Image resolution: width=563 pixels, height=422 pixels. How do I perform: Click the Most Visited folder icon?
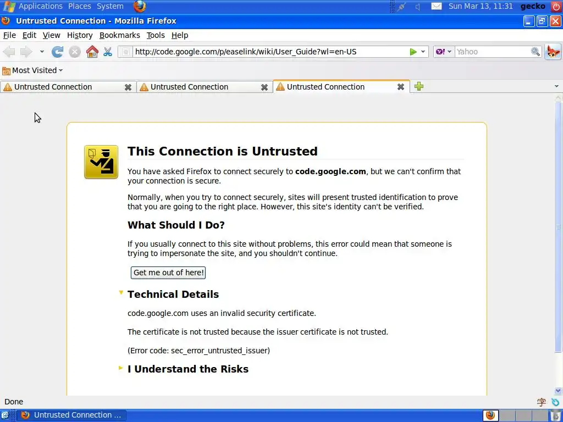6,71
